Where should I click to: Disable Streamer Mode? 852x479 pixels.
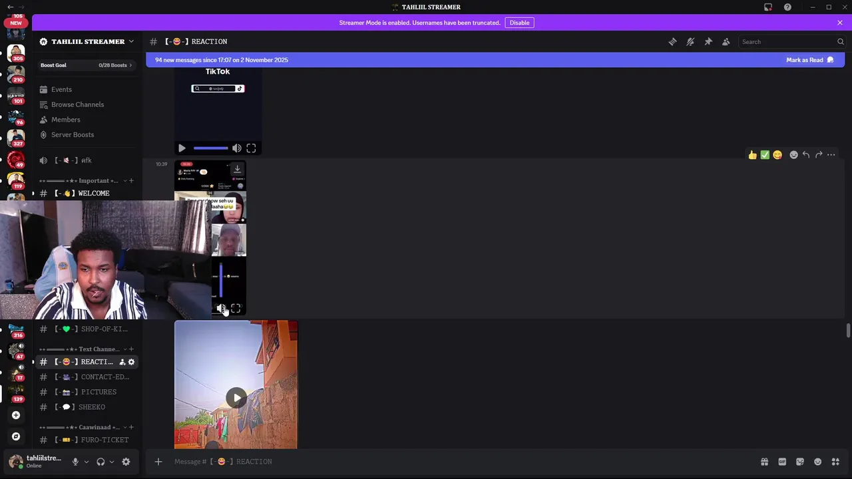[519, 23]
